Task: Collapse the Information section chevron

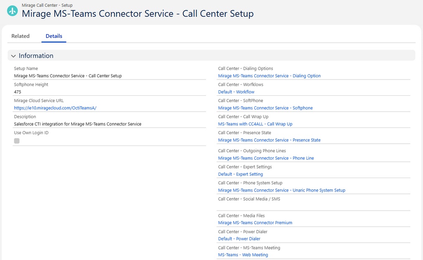Action: click(13, 56)
